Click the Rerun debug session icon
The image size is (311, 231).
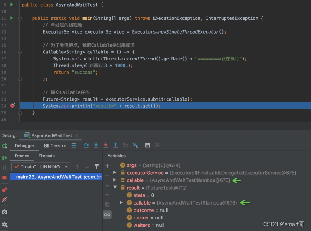pos(5,146)
